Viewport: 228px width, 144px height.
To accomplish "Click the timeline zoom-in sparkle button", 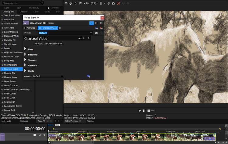I will click(x=219, y=142).
